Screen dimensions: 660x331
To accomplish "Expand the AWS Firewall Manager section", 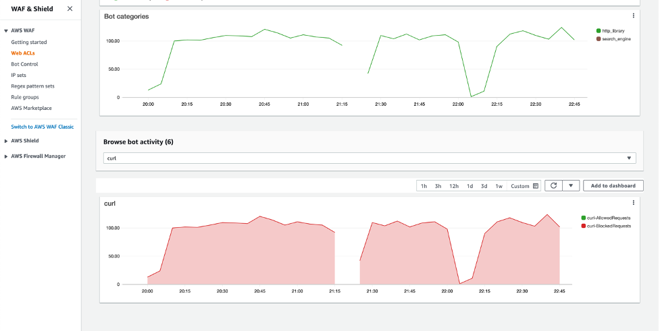I will click(6, 156).
